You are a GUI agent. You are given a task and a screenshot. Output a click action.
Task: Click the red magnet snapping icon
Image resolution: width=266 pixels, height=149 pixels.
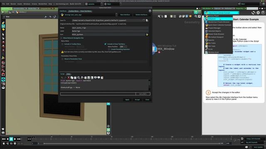[x=3, y=74]
